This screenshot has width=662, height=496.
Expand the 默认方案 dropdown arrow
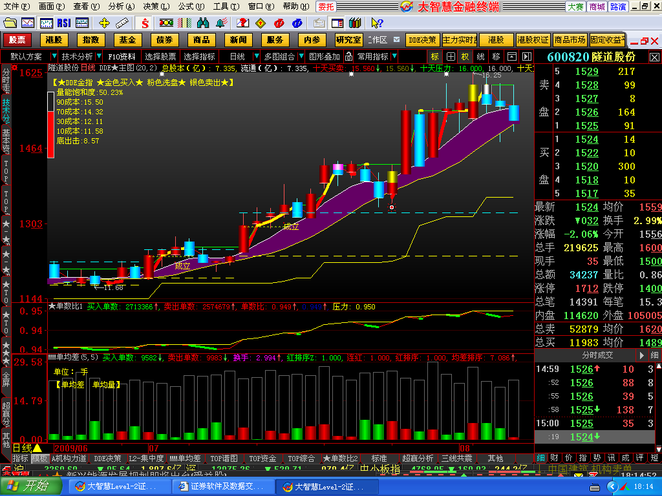tap(54, 56)
